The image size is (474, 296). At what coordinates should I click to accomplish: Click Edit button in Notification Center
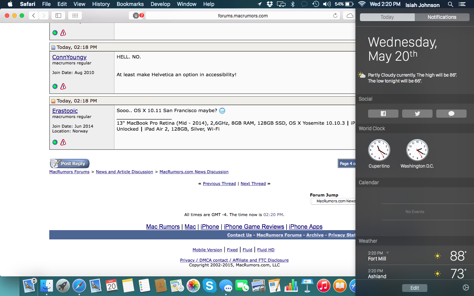(415, 288)
